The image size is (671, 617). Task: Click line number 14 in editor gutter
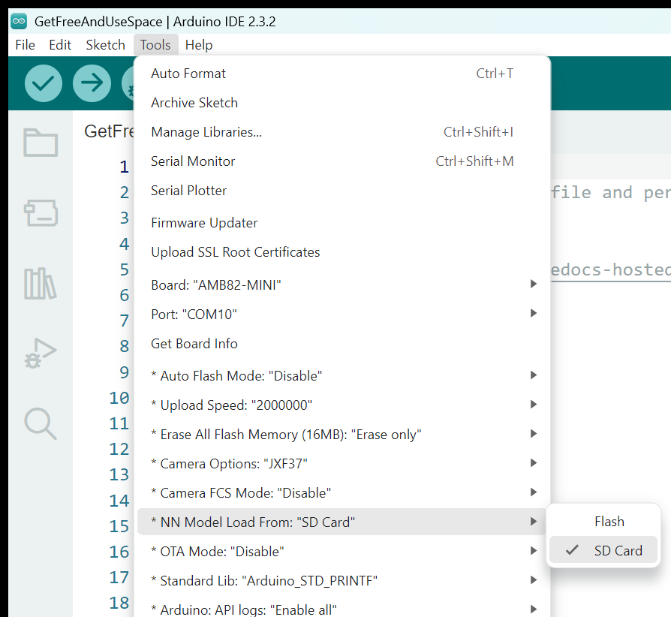click(x=119, y=501)
